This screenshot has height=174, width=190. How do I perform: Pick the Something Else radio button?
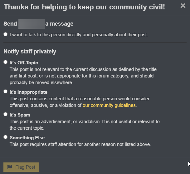5,137
